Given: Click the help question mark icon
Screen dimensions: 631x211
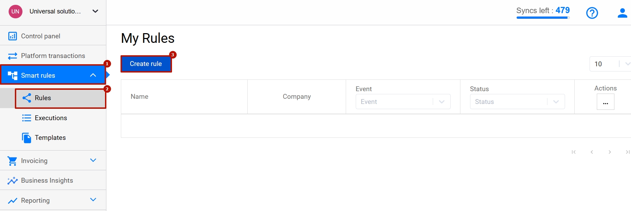Looking at the screenshot, I should (592, 13).
